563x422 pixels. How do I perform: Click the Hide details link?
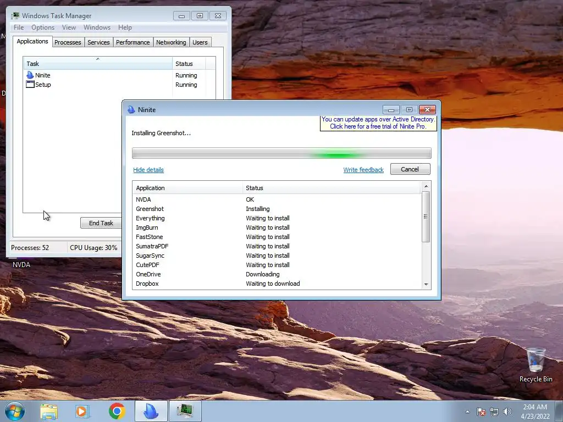(148, 170)
